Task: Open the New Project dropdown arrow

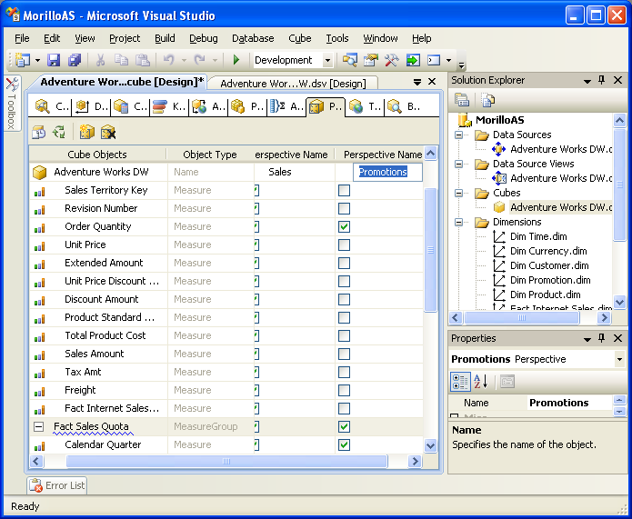Action: tap(37, 60)
